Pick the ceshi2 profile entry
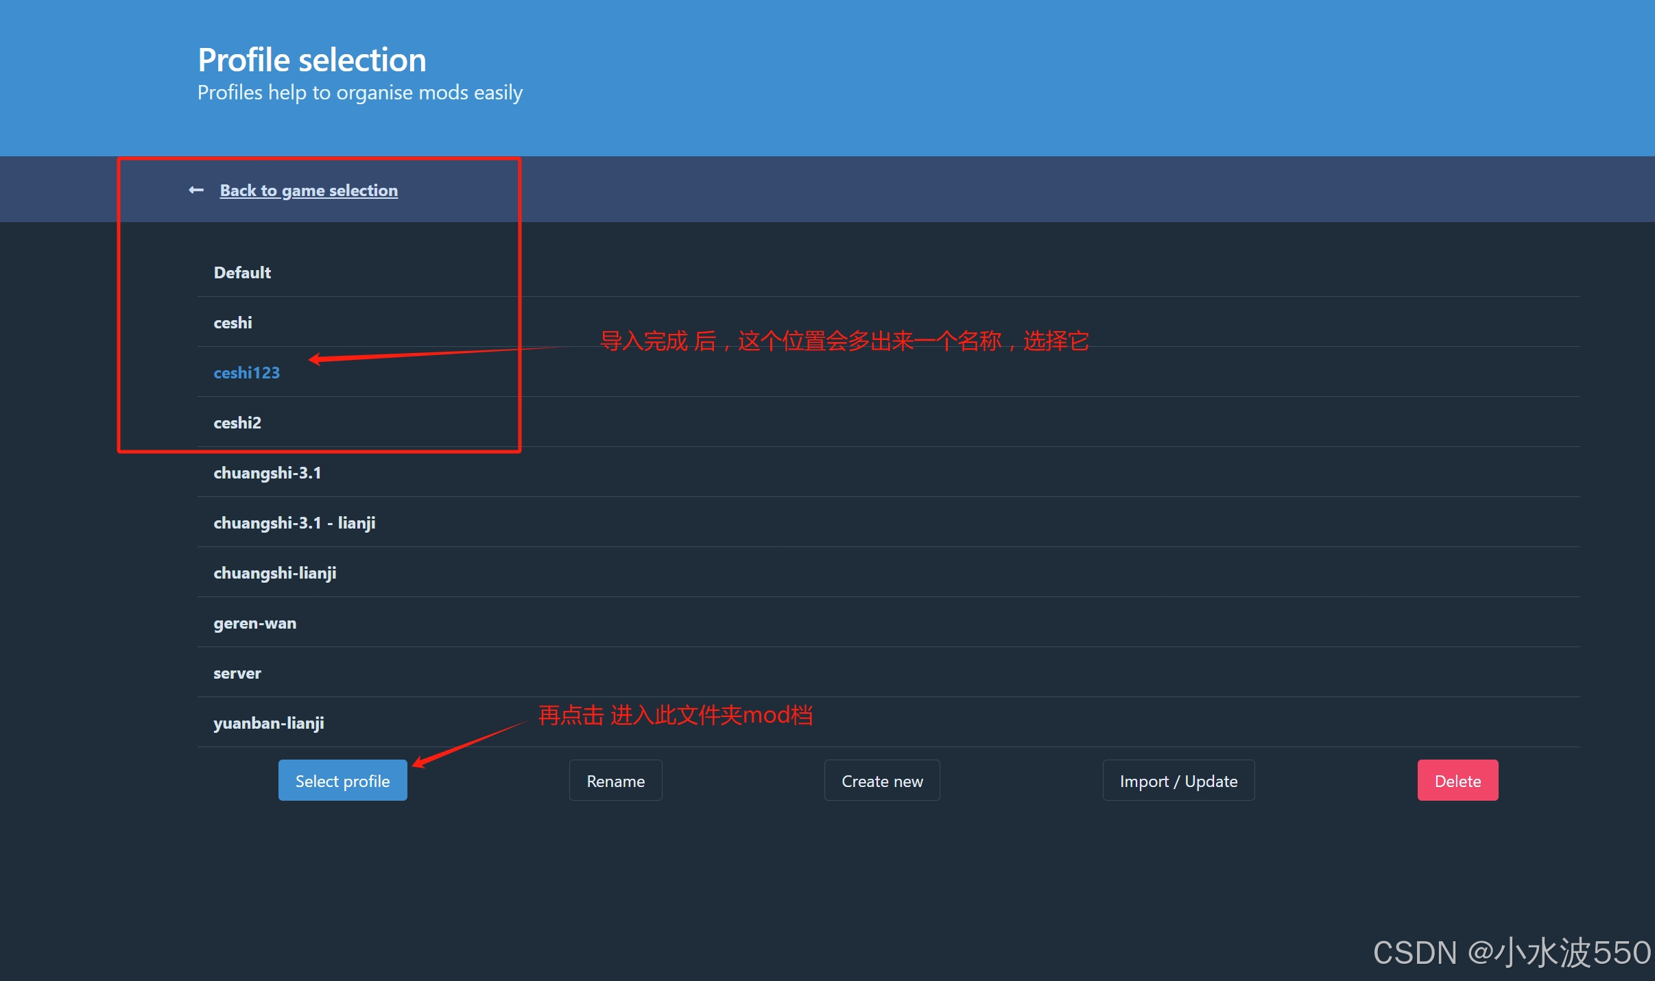Viewport: 1655px width, 981px height. (237, 422)
